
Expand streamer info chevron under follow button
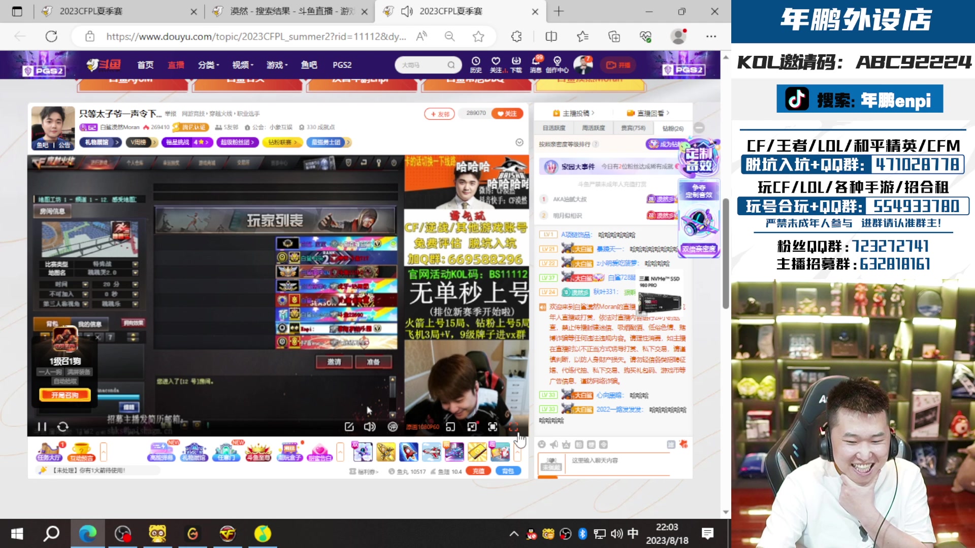coord(519,142)
